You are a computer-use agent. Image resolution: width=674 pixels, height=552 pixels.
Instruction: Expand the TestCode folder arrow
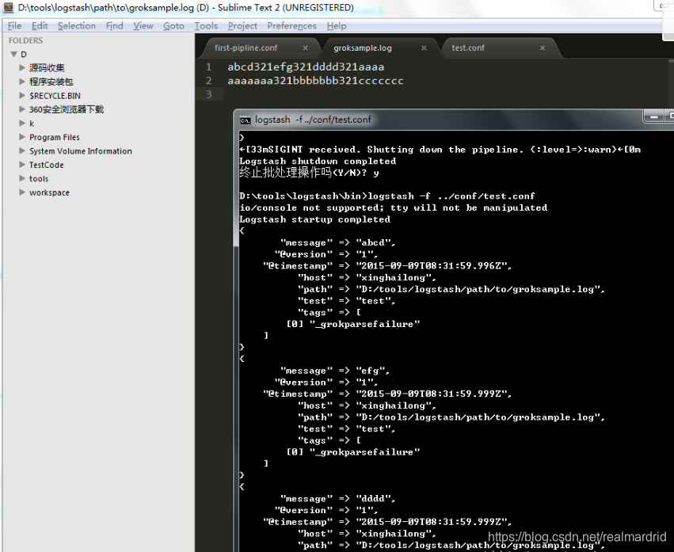[22, 164]
